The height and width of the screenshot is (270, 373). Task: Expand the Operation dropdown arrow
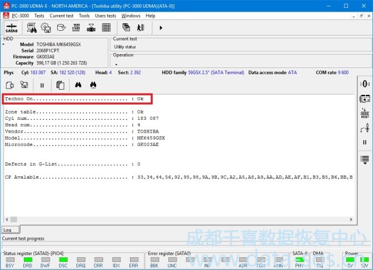pos(115,64)
